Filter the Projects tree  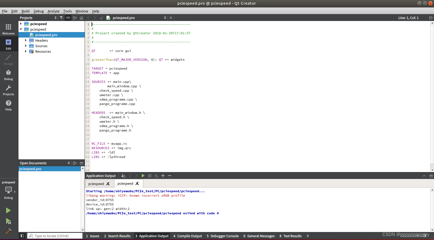[x=61, y=18]
